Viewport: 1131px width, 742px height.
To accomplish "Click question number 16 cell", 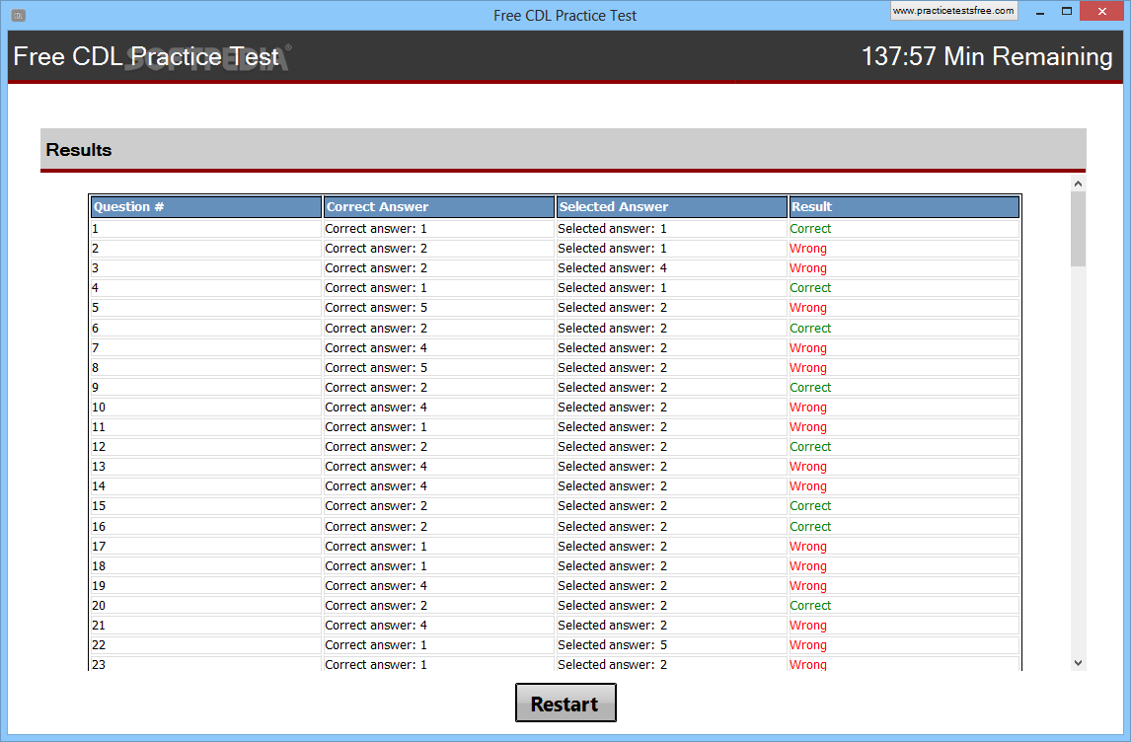I will click(x=205, y=526).
